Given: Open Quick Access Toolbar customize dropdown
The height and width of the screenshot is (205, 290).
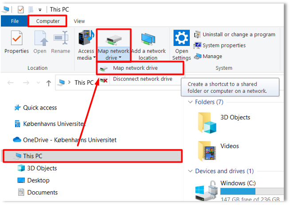Looking at the screenshot, I should click(x=40, y=10).
